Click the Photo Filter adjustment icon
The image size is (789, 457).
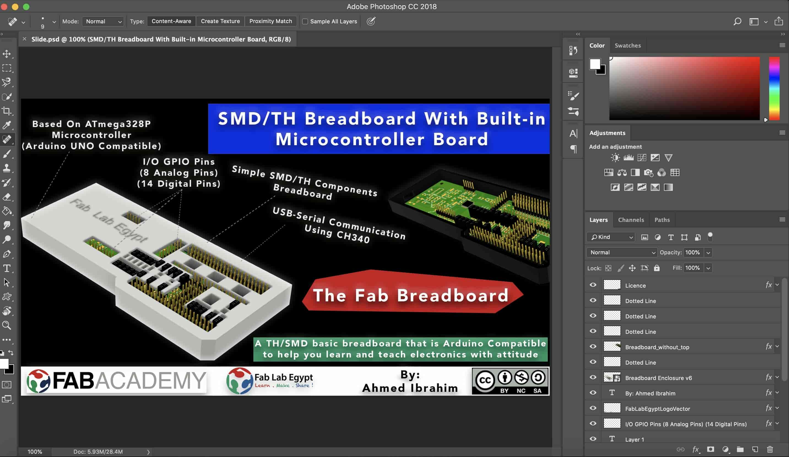click(648, 173)
